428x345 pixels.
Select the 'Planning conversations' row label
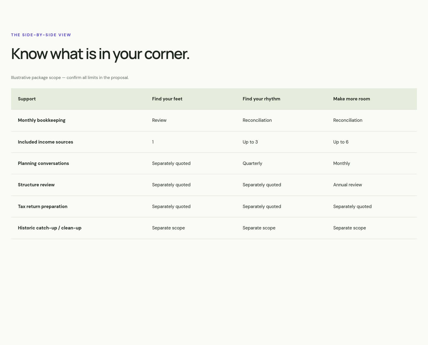coord(43,163)
